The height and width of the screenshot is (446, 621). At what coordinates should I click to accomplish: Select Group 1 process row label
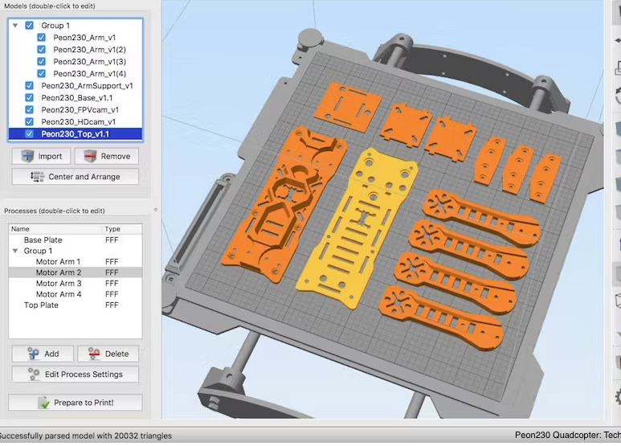click(38, 251)
